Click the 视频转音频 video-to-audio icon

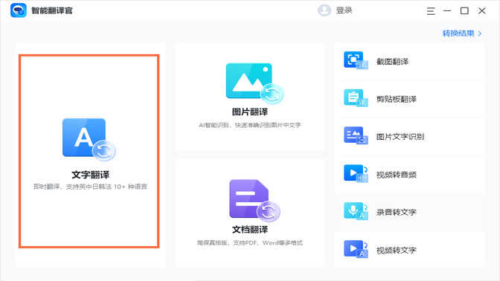(x=356, y=173)
